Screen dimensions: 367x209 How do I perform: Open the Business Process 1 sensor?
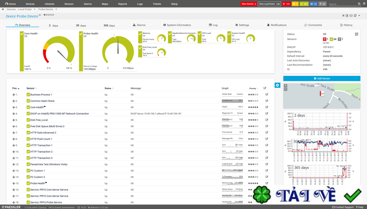41,95
